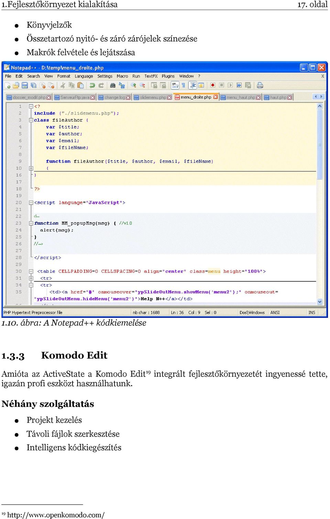
Task: Collapse the class fileAuthor fold on line 3
Action: point(31,120)
